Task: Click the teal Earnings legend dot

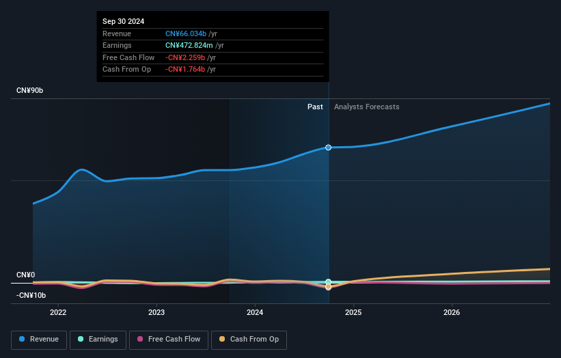Action: (81, 339)
